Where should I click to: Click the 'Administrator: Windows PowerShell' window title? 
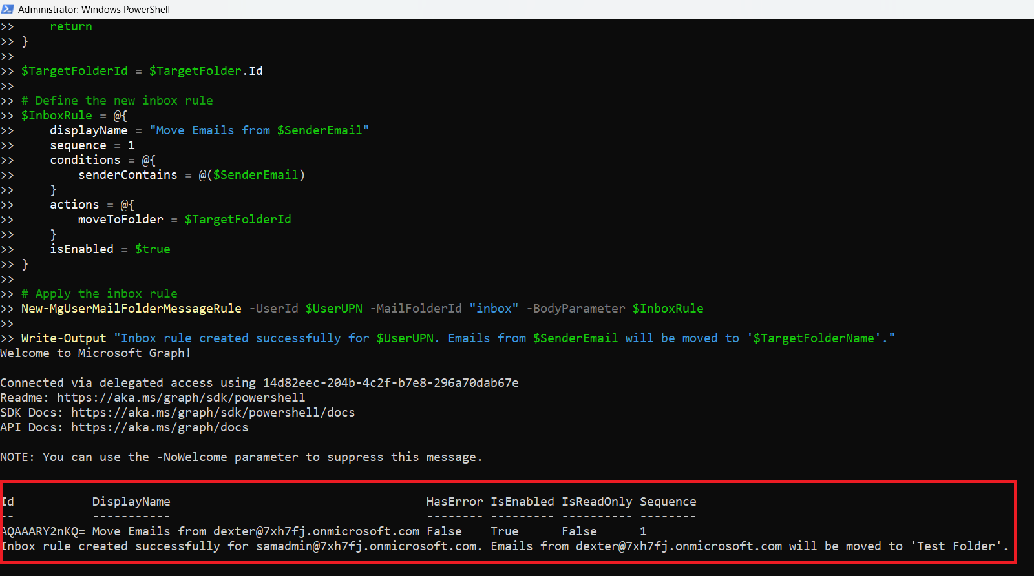tap(94, 9)
